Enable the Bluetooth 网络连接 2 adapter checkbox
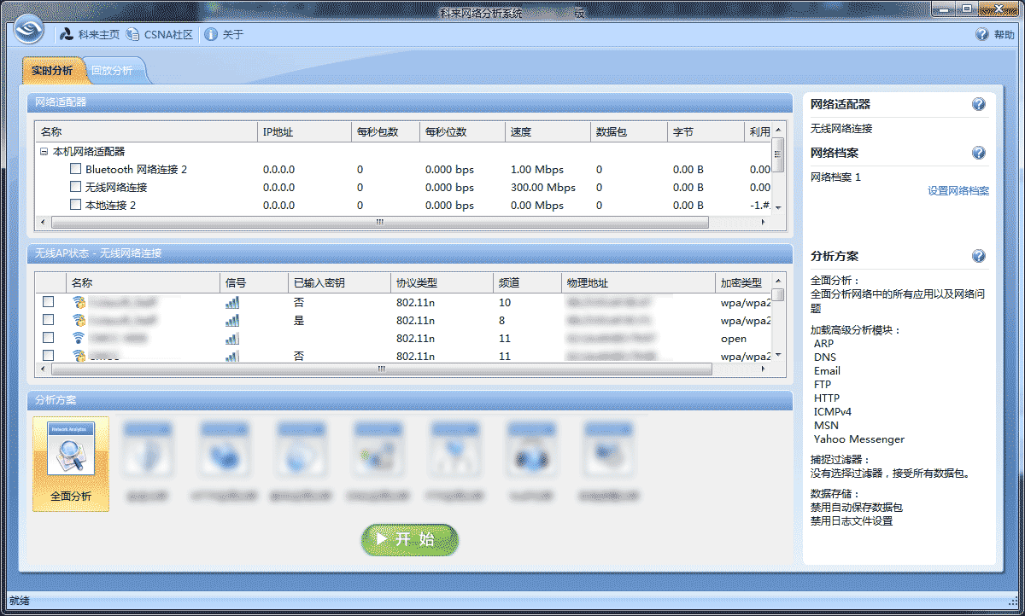Image resolution: width=1025 pixels, height=616 pixels. [x=76, y=169]
